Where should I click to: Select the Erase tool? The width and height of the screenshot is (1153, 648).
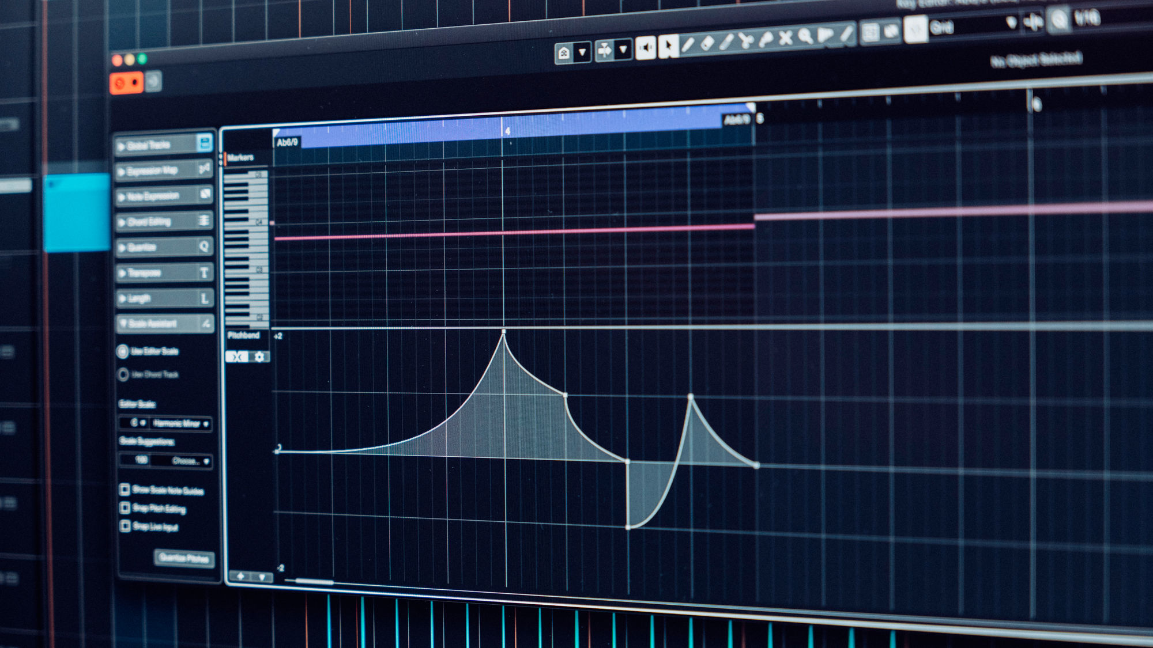(x=707, y=43)
